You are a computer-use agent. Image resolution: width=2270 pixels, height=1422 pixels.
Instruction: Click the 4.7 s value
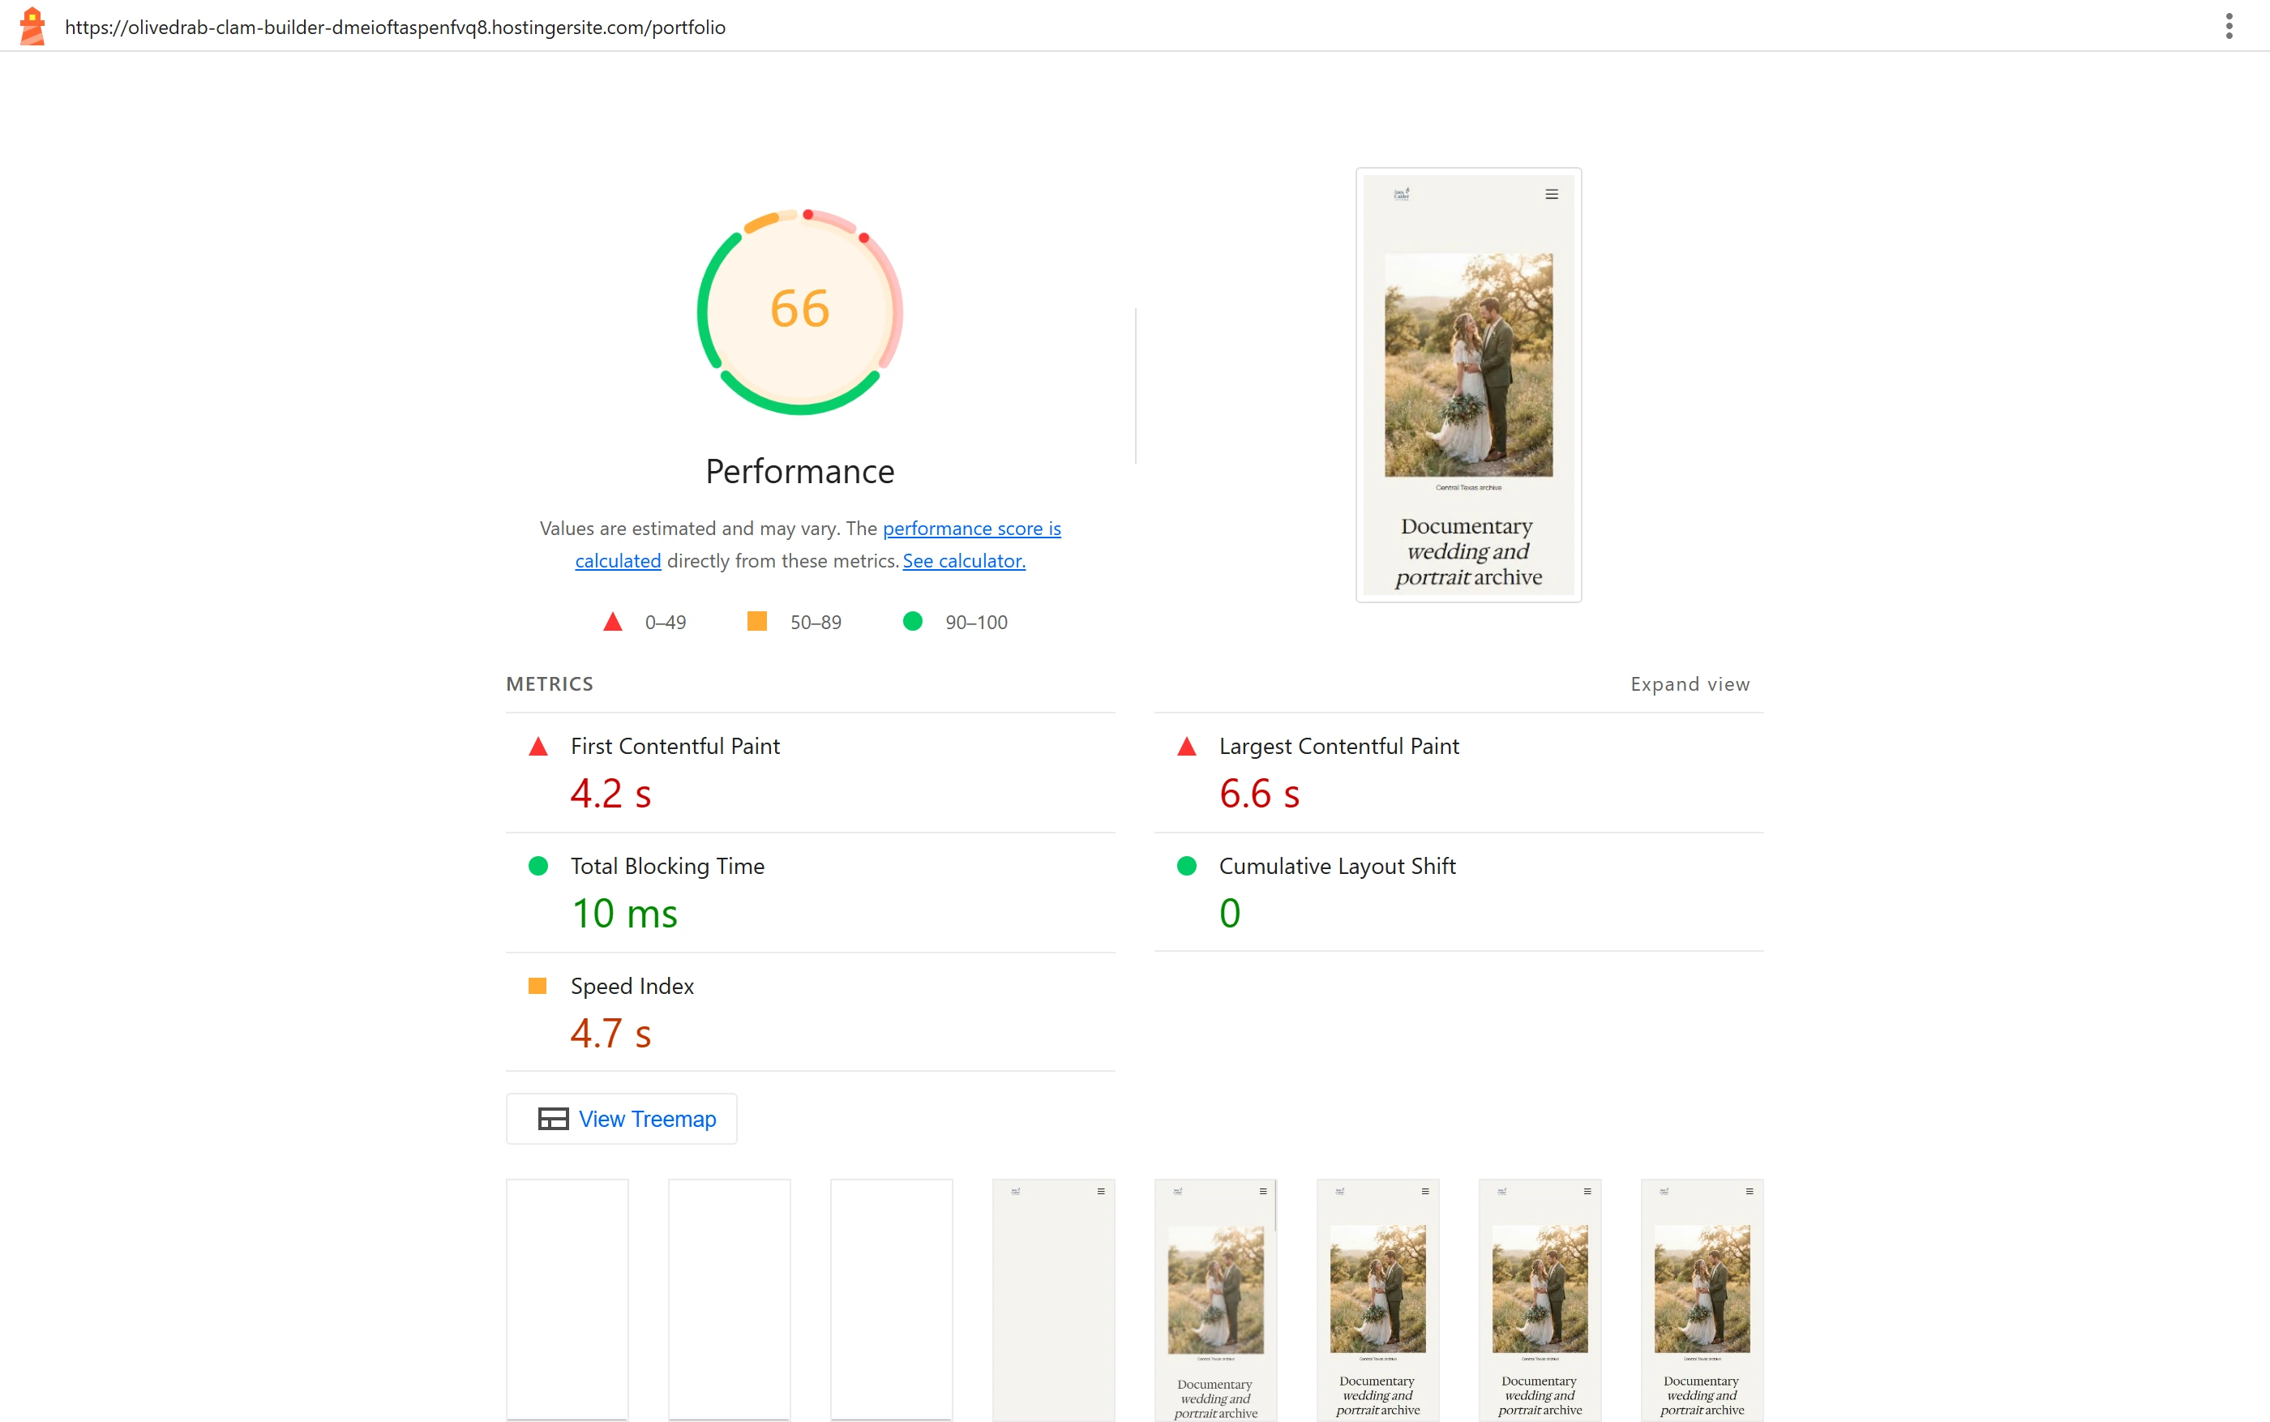coord(610,1033)
